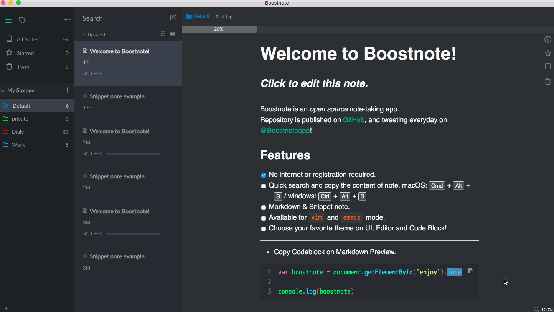Delete the current note with trash icon
Image resolution: width=554 pixels, height=312 pixels.
point(548,82)
